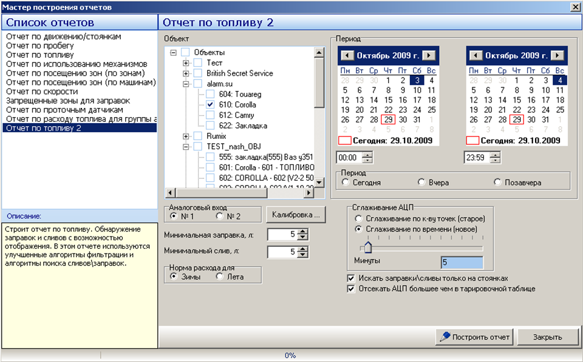The width and height of the screenshot is (583, 362).
Task: Choose Зимы consumption norm
Action: 173,277
